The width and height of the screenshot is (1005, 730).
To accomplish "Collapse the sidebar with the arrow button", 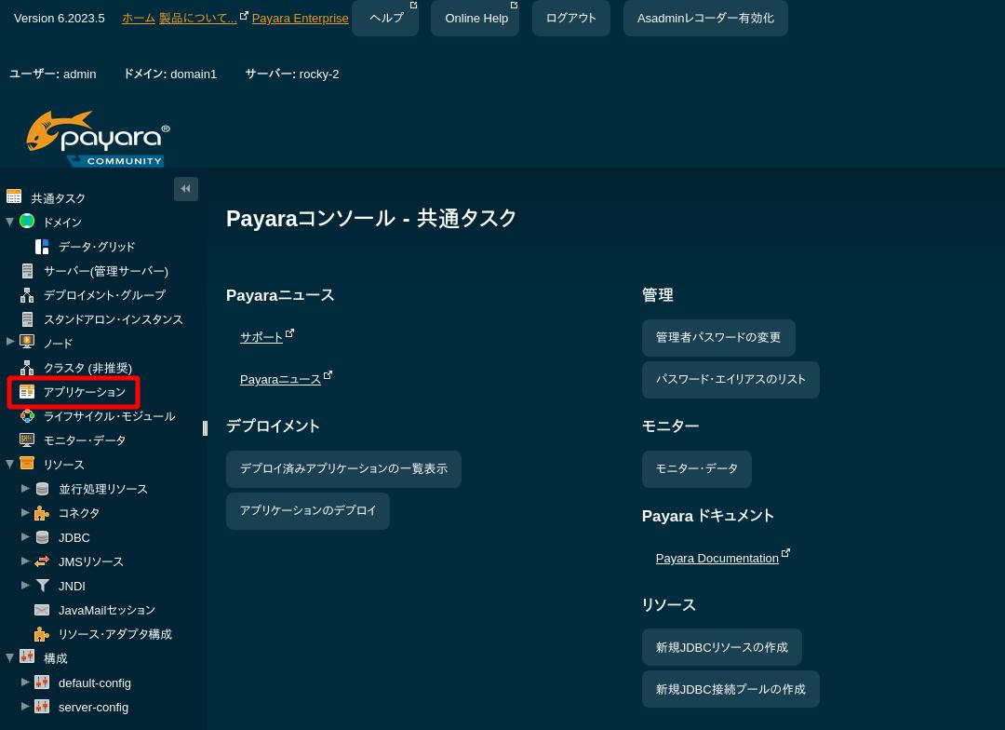I will (186, 188).
